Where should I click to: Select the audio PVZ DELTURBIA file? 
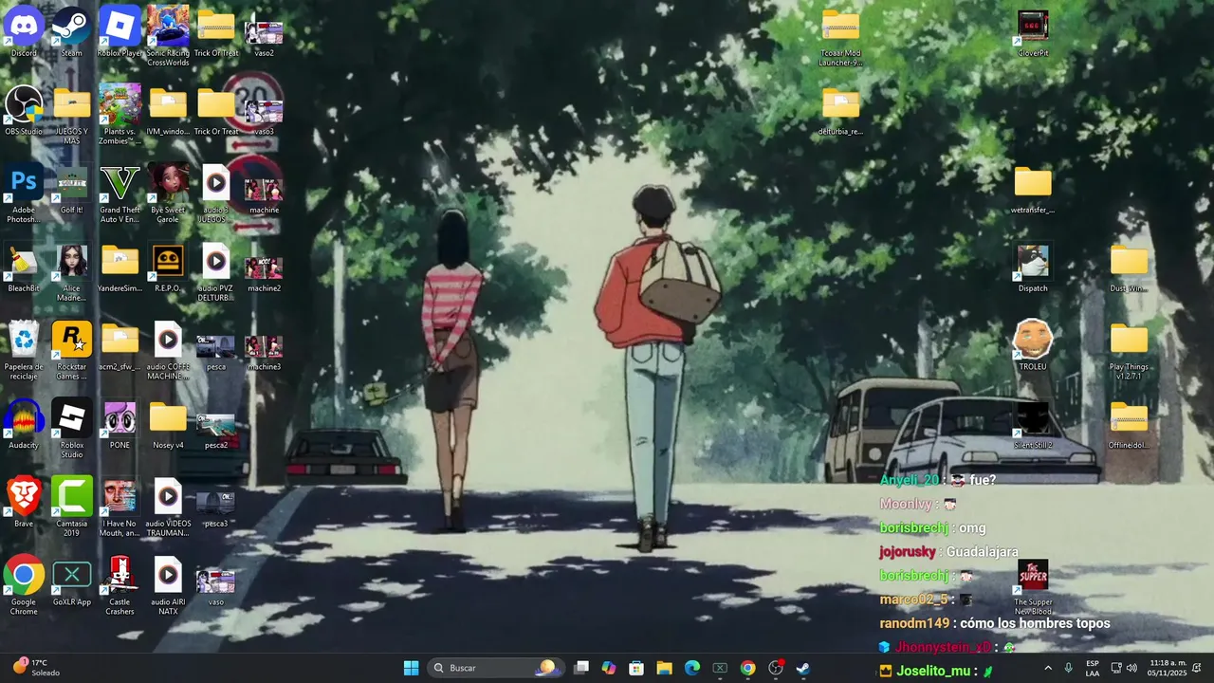pos(215,271)
